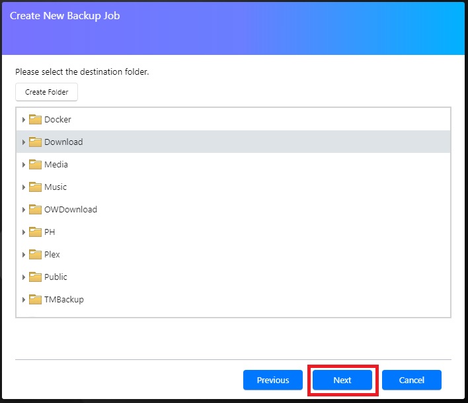Cancel the backup job creation

pos(412,380)
